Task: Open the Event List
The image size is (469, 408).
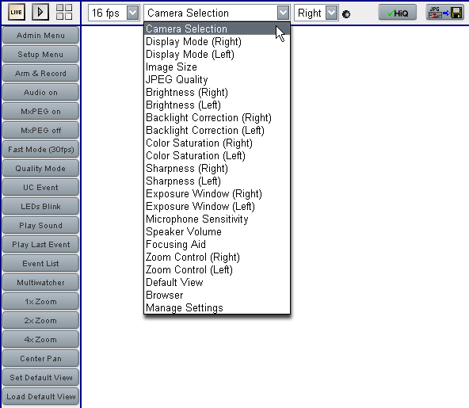Action: [x=40, y=264]
